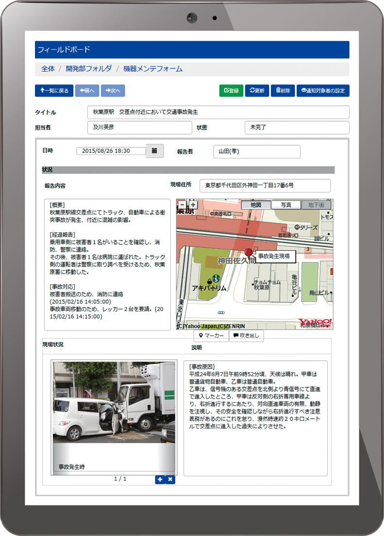Image resolution: width=384 pixels, height=536 pixels.
Task: Add a 吹き出し to the map
Action: pyautogui.click(x=246, y=336)
